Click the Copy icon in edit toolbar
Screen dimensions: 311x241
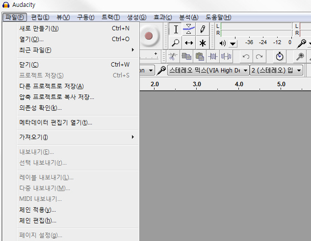[186, 57]
